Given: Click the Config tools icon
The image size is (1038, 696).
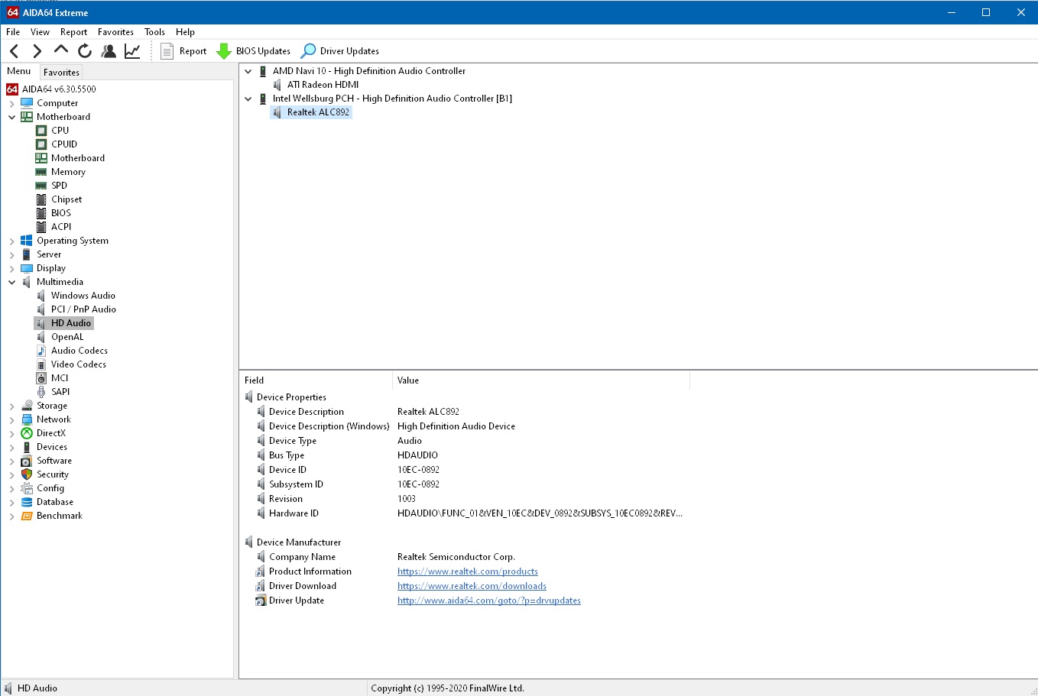Looking at the screenshot, I should click(27, 488).
